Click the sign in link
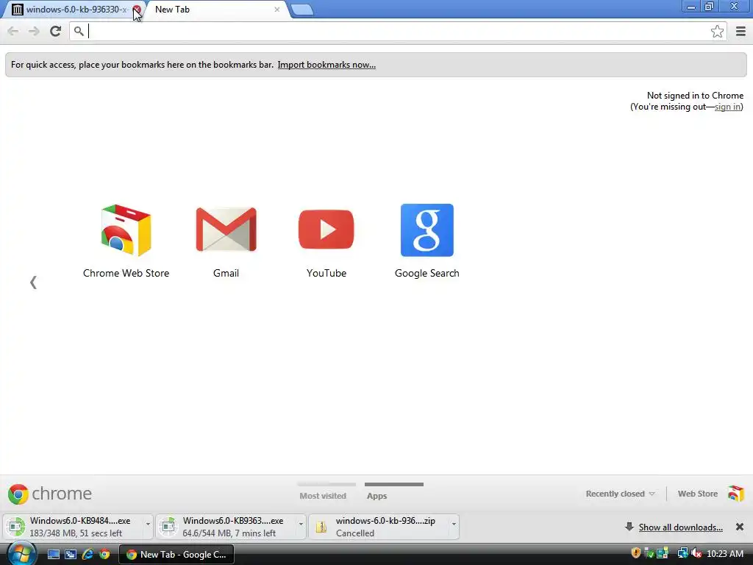Viewport: 753px width, 565px height. pyautogui.click(x=727, y=107)
